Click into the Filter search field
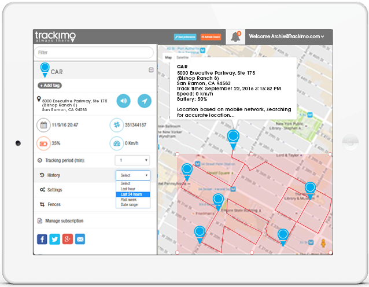Screen dimensions: 369x287 94,52
